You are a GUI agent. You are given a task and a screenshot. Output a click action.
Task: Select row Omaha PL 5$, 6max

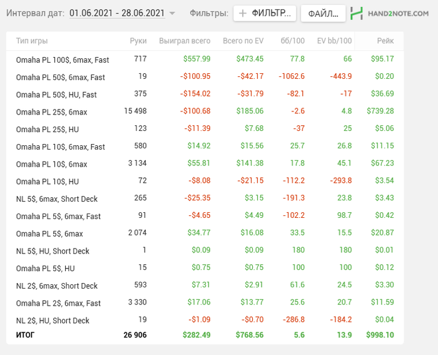pyautogui.click(x=205, y=233)
